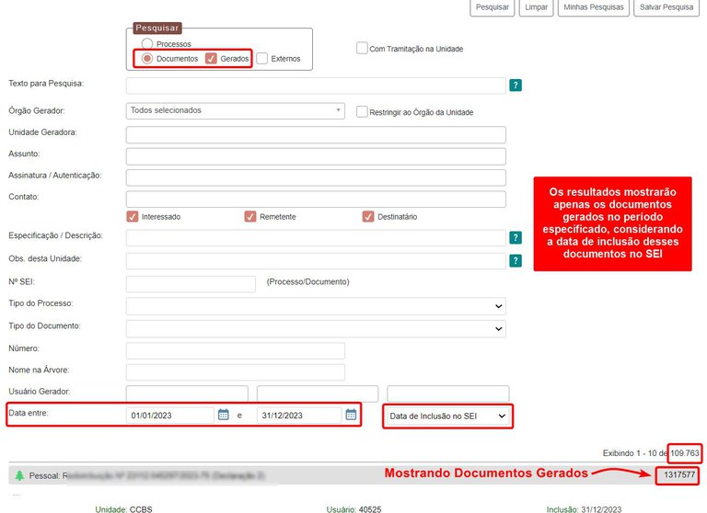Click help icon beside Texto para Pesquisa
This screenshot has height=513, width=707.
[x=516, y=85]
